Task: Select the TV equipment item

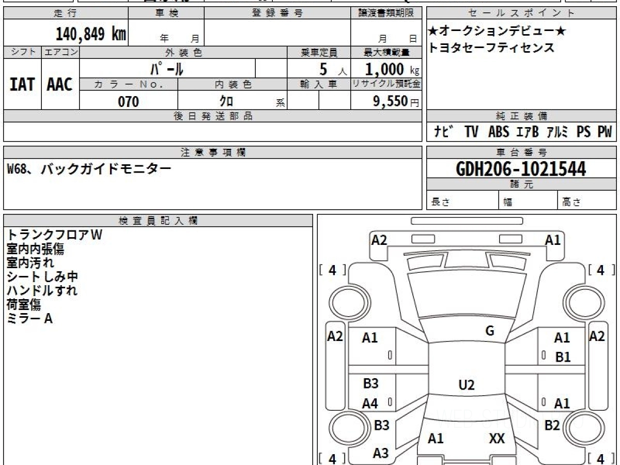Action: point(471,132)
